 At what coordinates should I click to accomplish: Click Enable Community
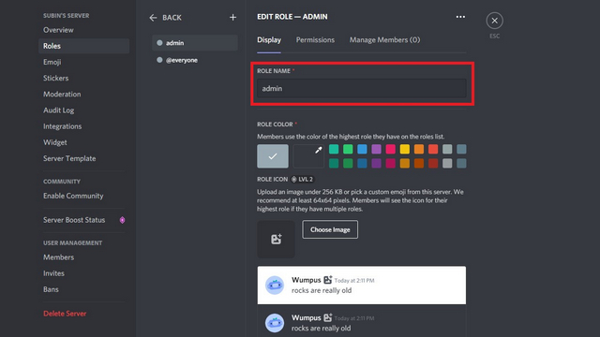coord(83,196)
